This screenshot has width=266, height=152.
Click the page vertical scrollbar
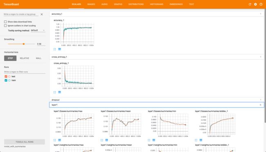point(265,66)
